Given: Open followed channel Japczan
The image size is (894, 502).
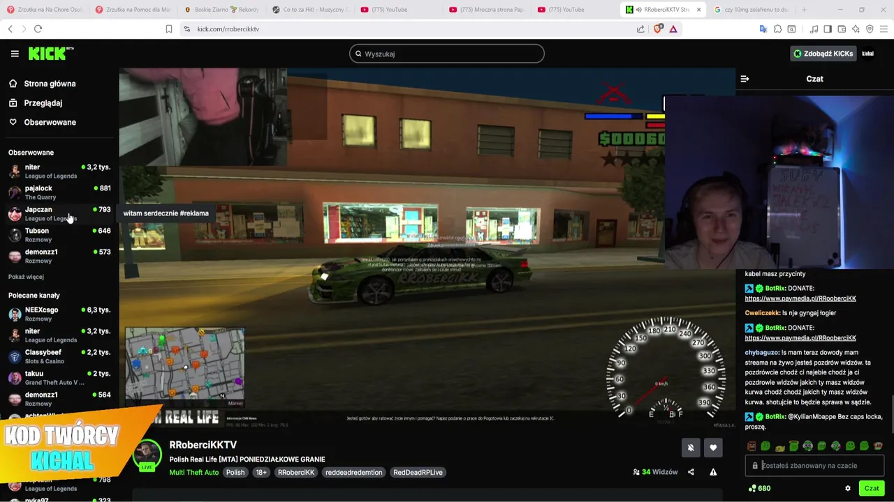Looking at the screenshot, I should point(59,213).
